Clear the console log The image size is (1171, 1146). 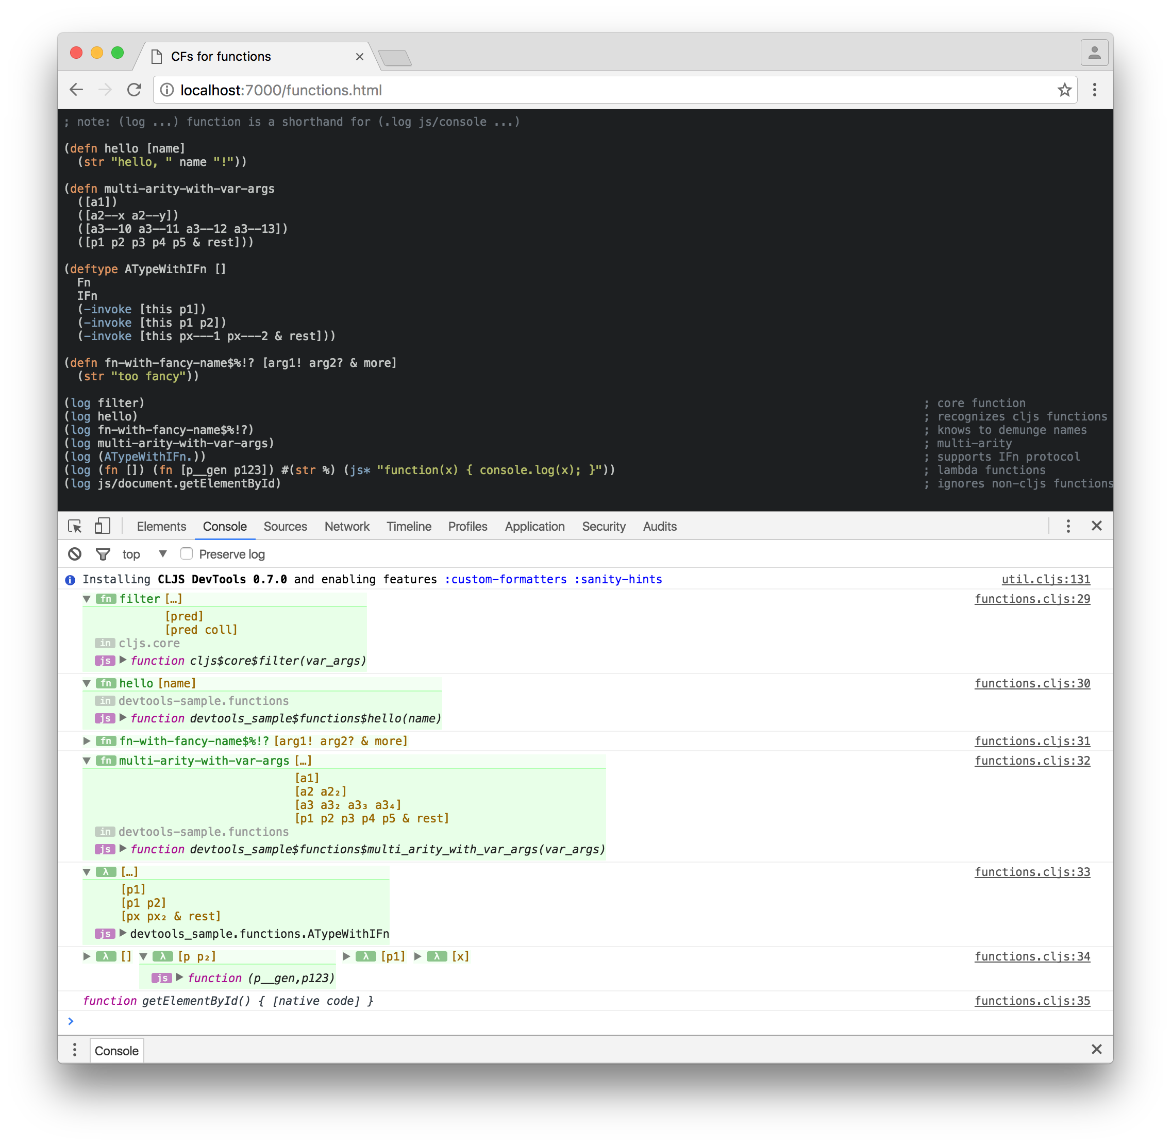point(75,554)
